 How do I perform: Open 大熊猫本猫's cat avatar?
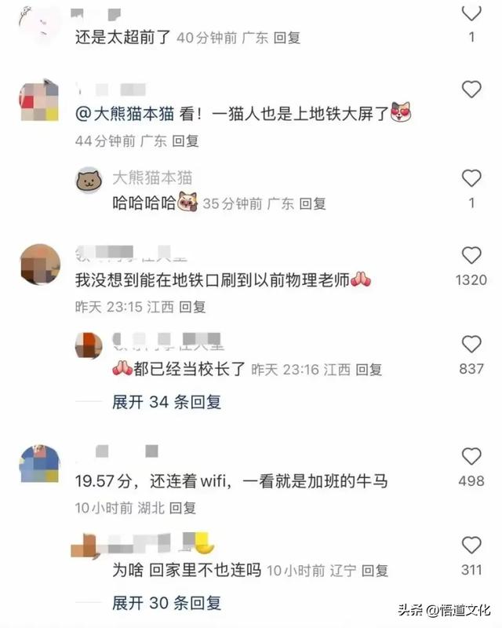coord(89,180)
